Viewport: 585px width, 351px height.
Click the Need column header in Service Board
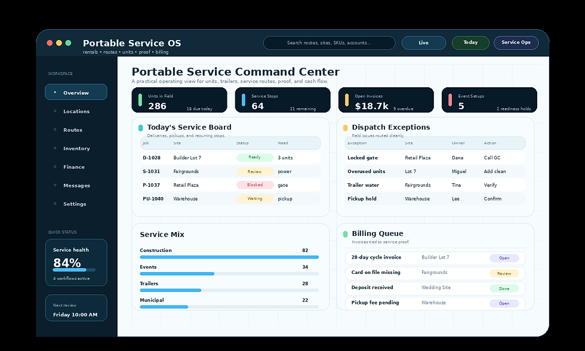point(283,143)
